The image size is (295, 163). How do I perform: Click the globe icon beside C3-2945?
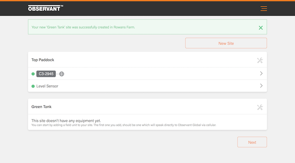62,74
